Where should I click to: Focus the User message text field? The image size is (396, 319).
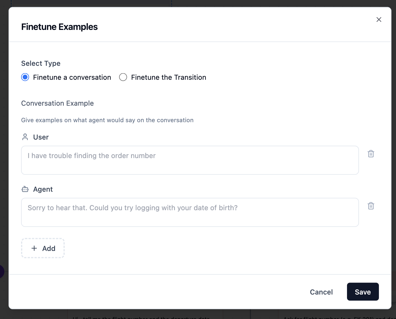tap(190, 160)
